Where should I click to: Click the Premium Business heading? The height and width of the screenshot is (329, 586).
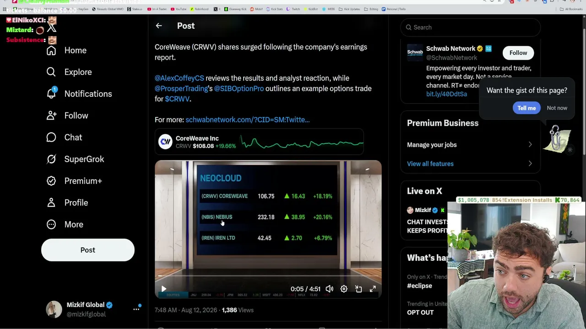pos(443,123)
